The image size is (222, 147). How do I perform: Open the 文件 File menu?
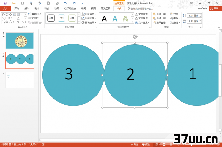click(6, 9)
